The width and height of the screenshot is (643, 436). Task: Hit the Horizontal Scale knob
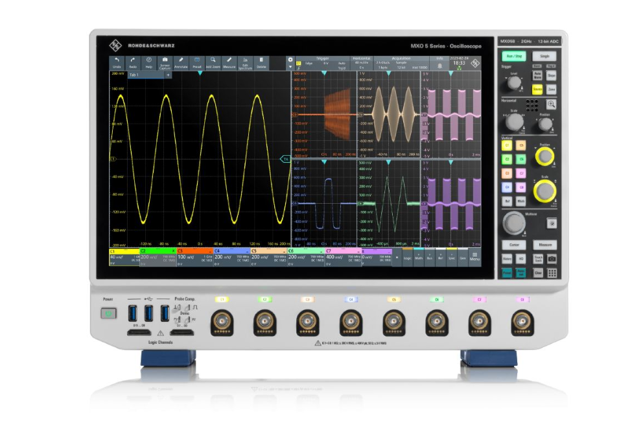click(x=514, y=121)
